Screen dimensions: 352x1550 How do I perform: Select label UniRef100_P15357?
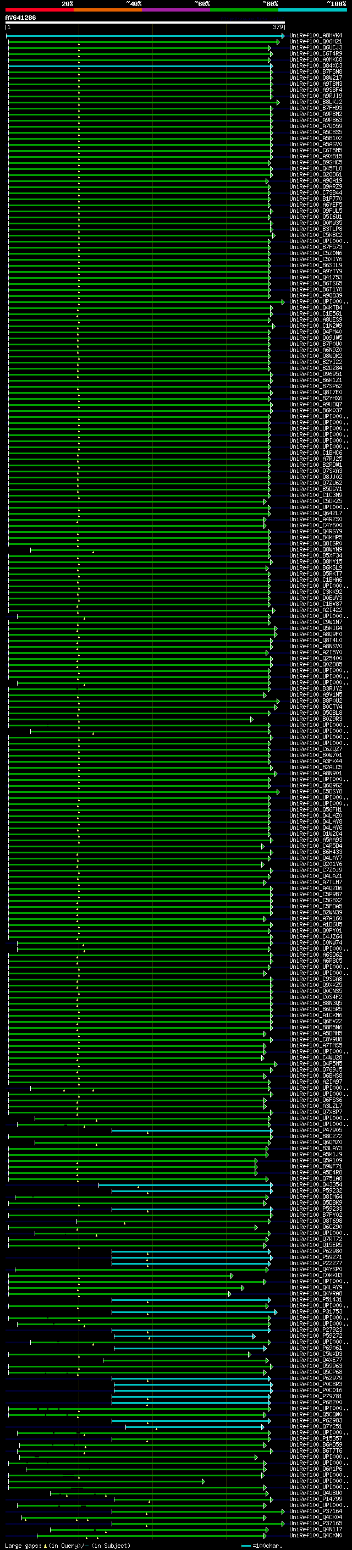click(x=316, y=1438)
